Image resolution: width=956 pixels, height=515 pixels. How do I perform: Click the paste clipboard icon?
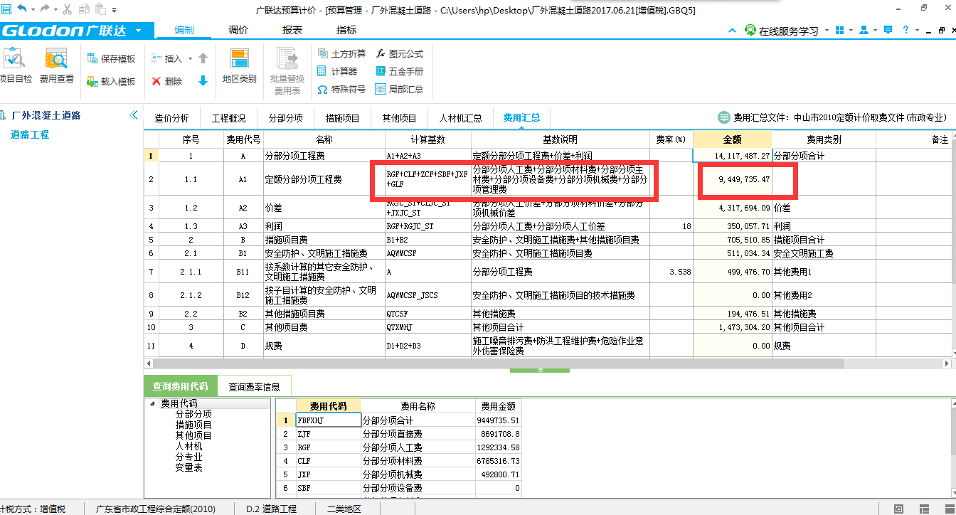tap(101, 9)
